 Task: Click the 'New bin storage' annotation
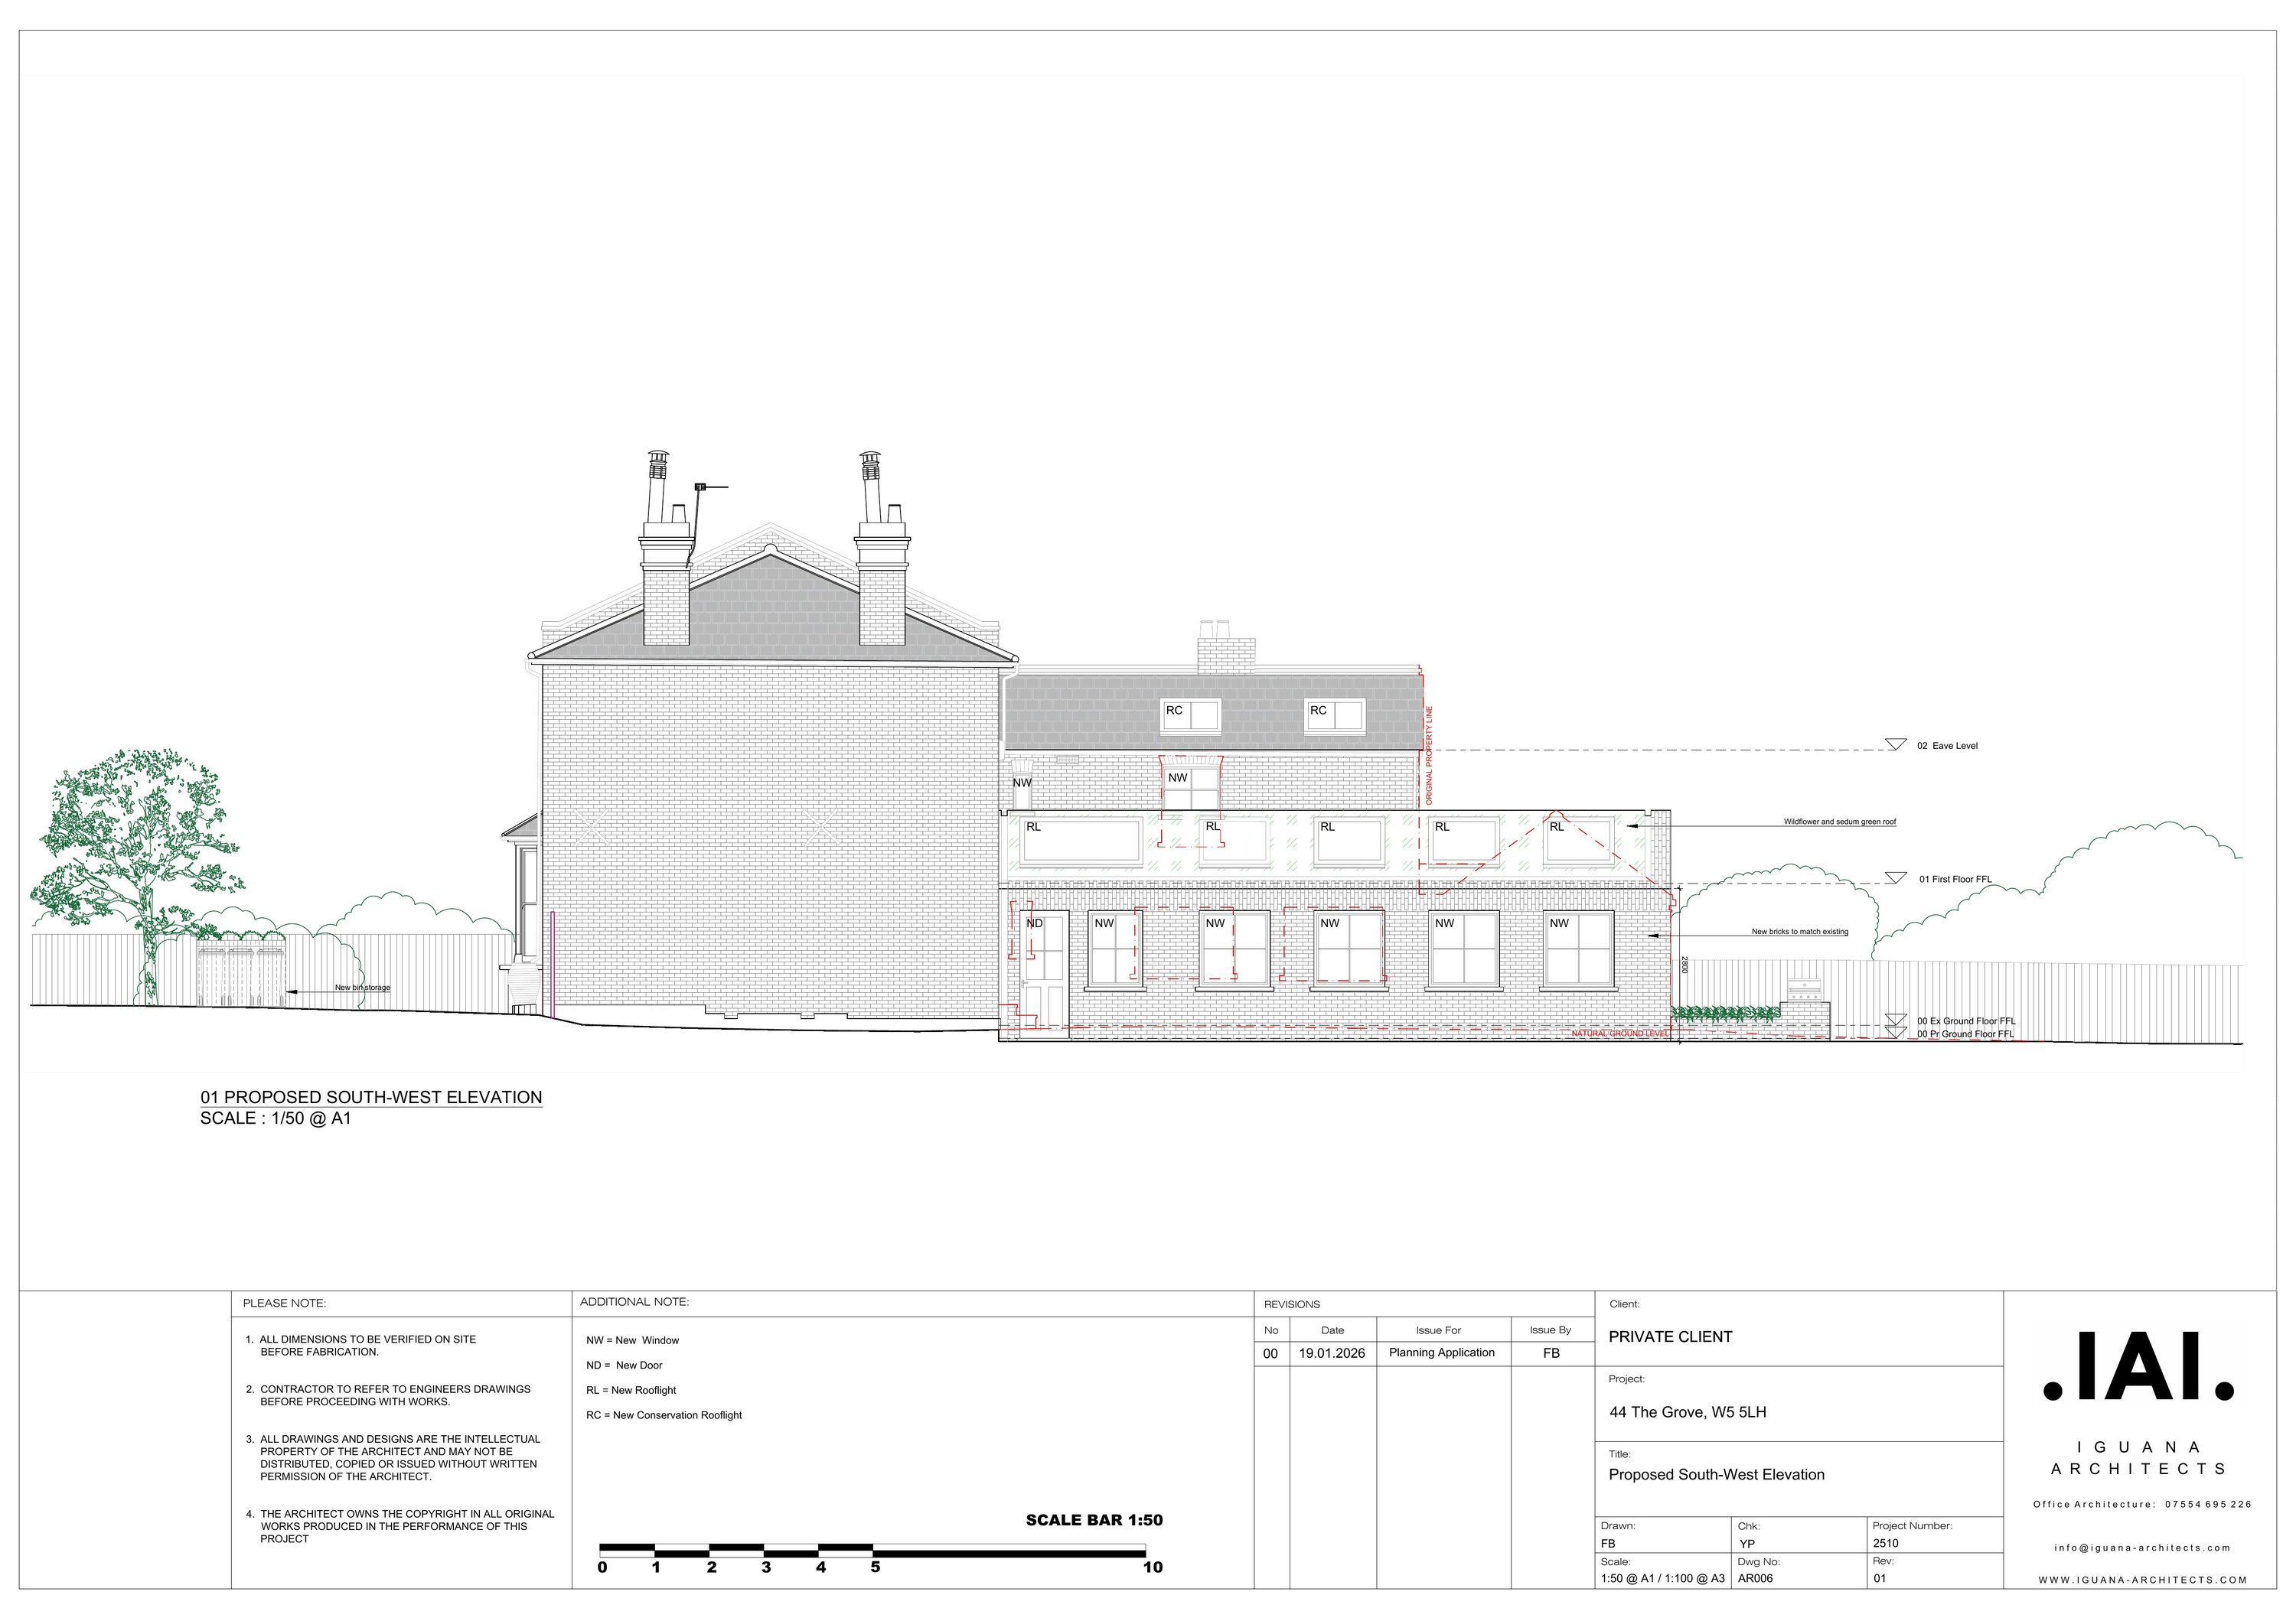point(362,988)
